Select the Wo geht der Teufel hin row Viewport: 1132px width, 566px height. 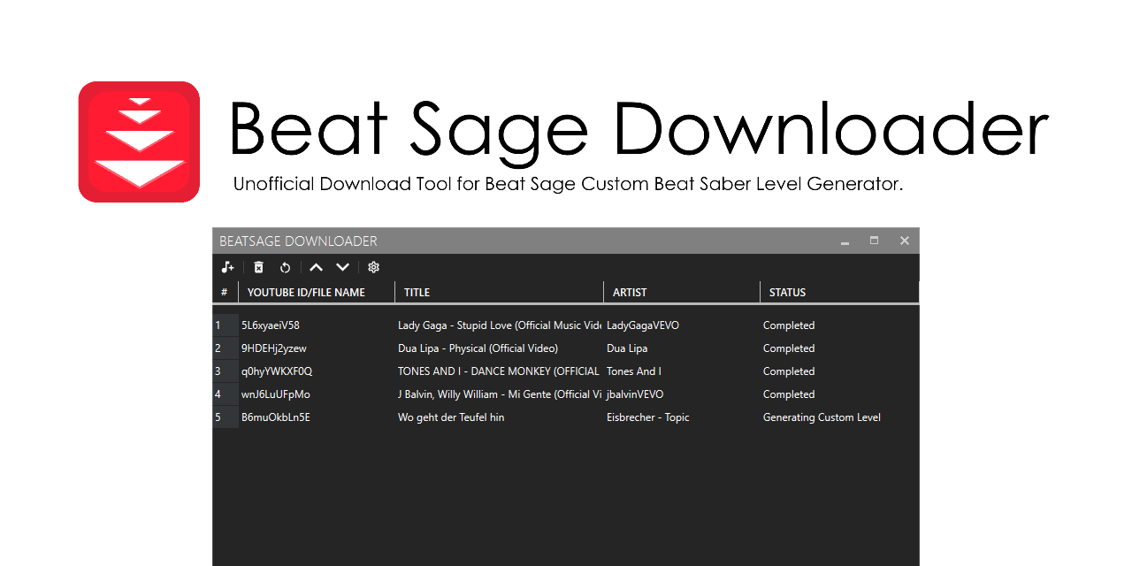tap(451, 417)
